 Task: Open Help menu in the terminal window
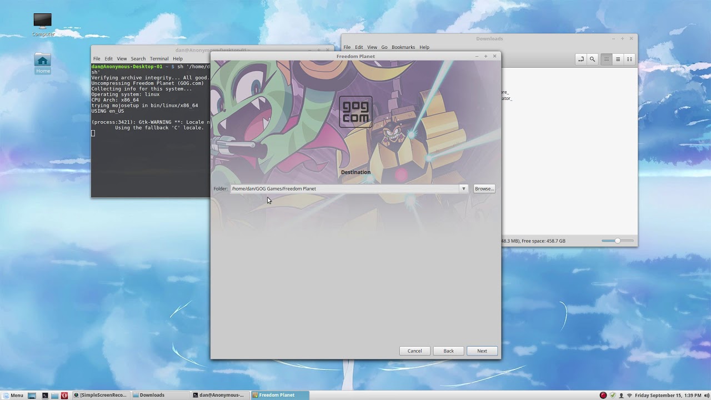click(x=178, y=59)
